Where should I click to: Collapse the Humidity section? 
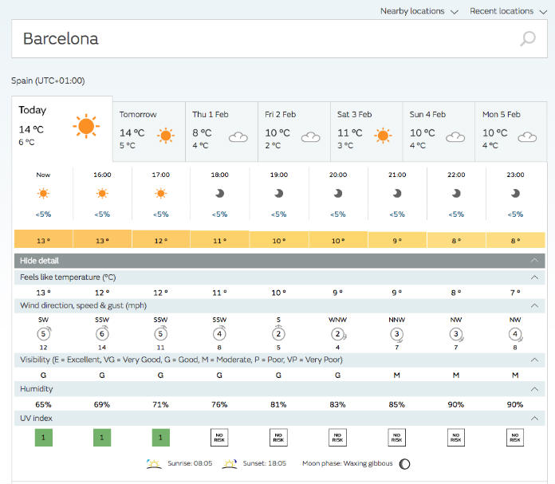[x=534, y=389]
